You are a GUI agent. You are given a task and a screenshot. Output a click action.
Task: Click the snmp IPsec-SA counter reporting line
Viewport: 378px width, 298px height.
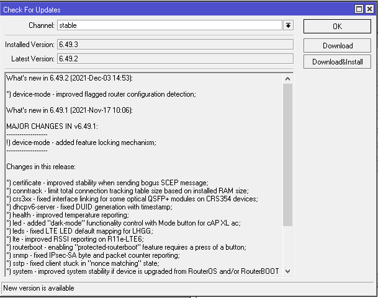(x=93, y=255)
